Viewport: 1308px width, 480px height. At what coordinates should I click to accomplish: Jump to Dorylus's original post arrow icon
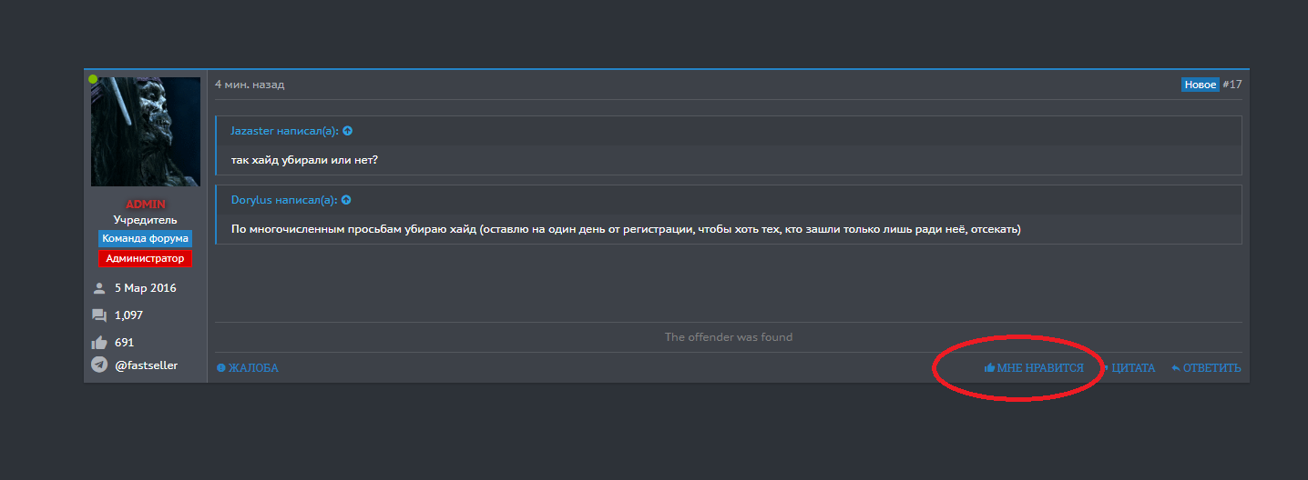tap(346, 200)
